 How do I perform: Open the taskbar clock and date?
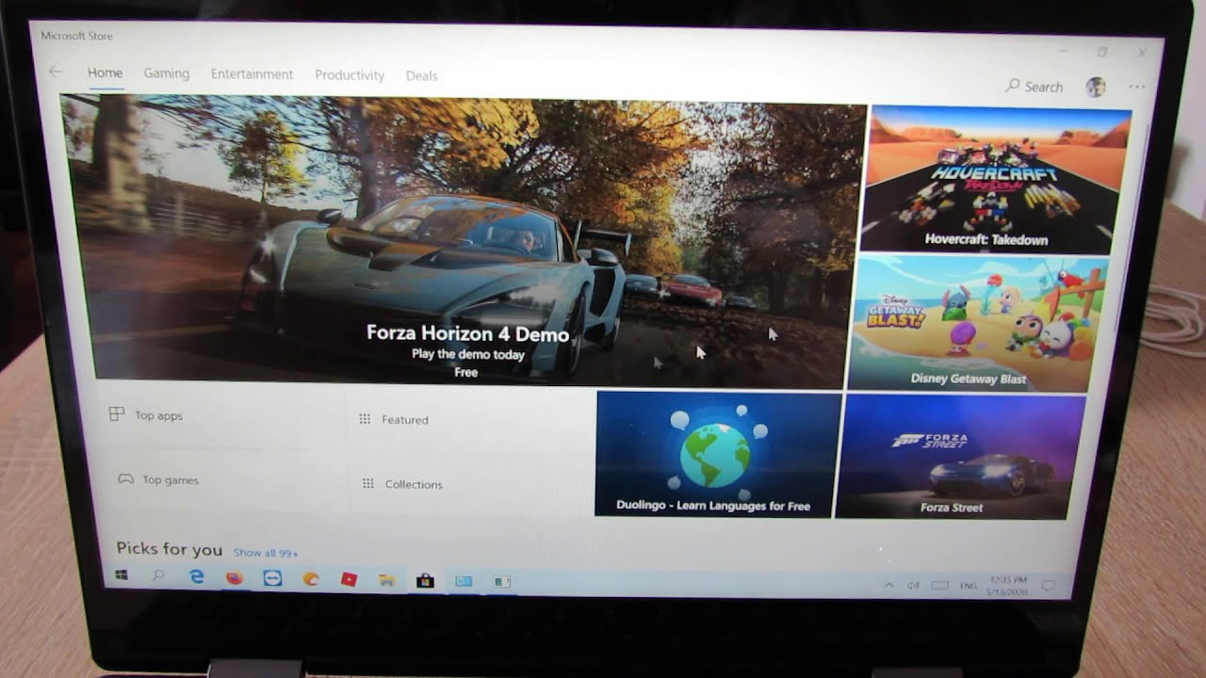tap(1008, 585)
